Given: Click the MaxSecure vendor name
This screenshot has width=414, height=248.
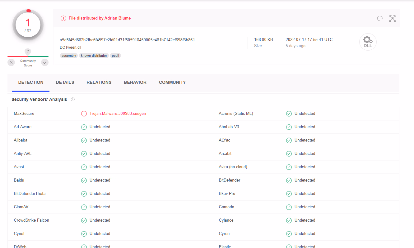Looking at the screenshot, I should tap(24, 114).
